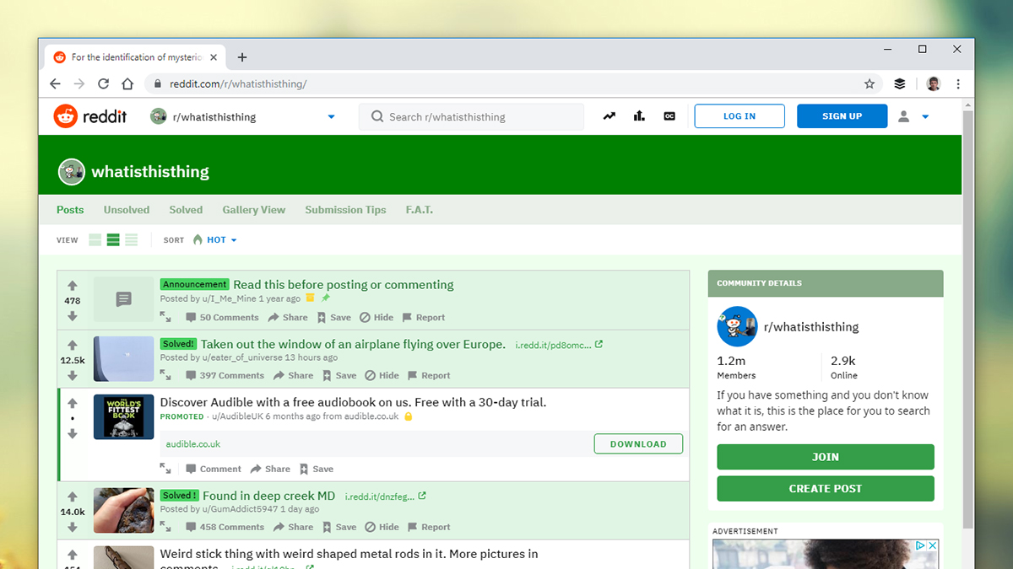Viewport: 1013px width, 569px height.
Task: Open 397 Comments on airplane post
Action: [225, 376]
